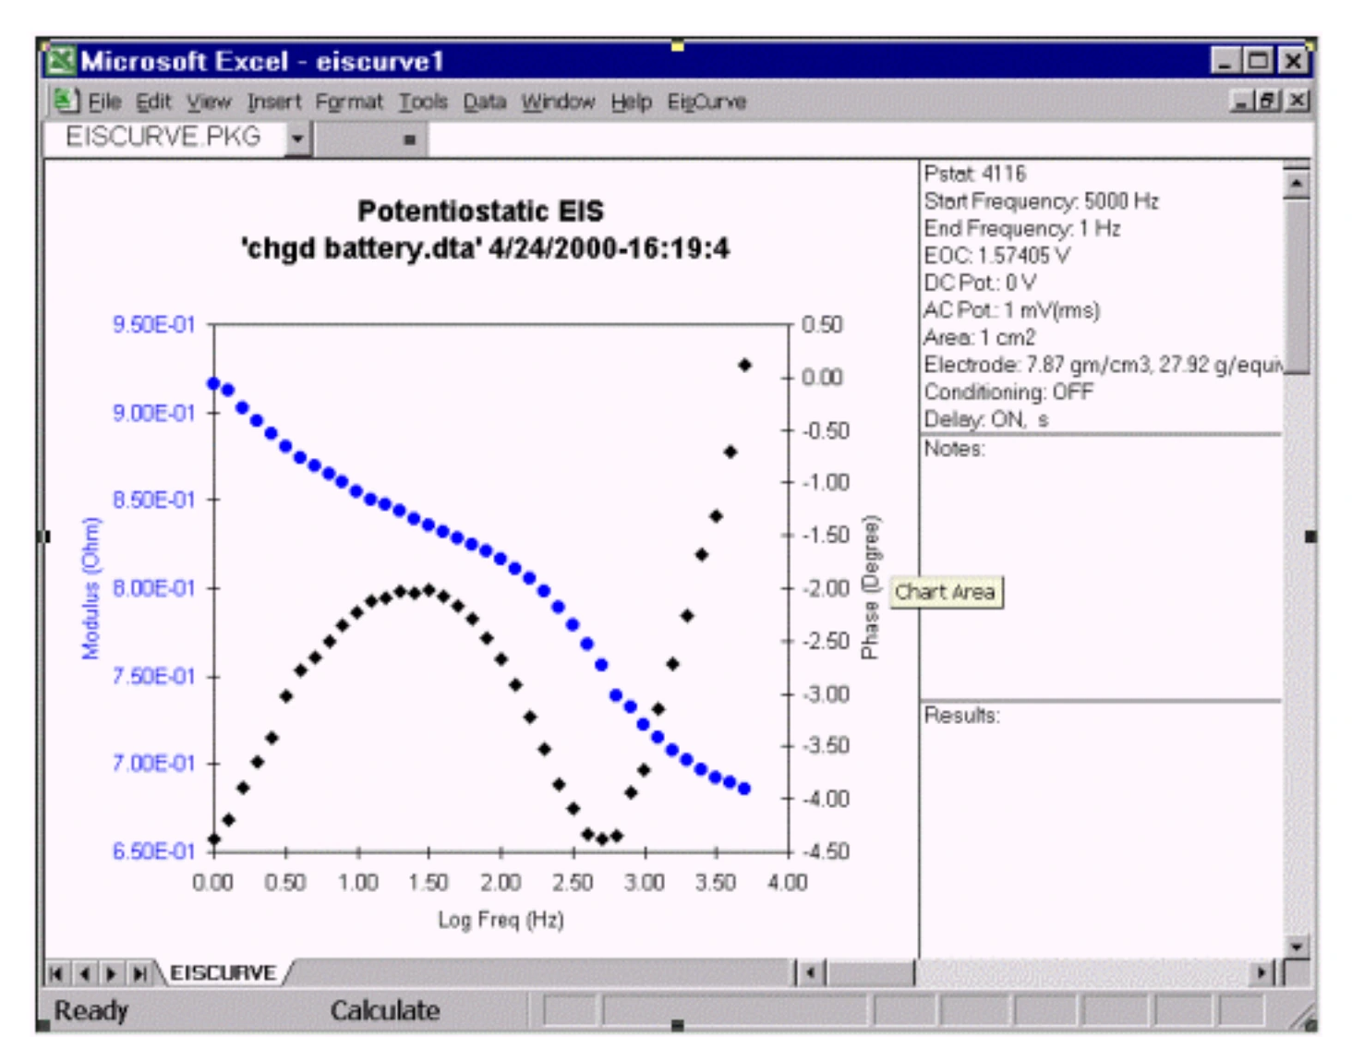Screen dimensions: 1352x1037
Task: Open the Insert menu
Action: 274,102
